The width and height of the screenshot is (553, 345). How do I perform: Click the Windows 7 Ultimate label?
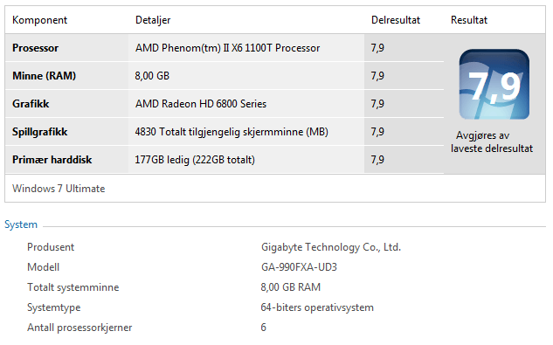point(59,189)
